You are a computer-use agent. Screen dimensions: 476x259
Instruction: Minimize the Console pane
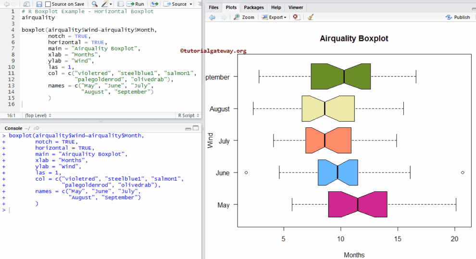[x=188, y=128]
